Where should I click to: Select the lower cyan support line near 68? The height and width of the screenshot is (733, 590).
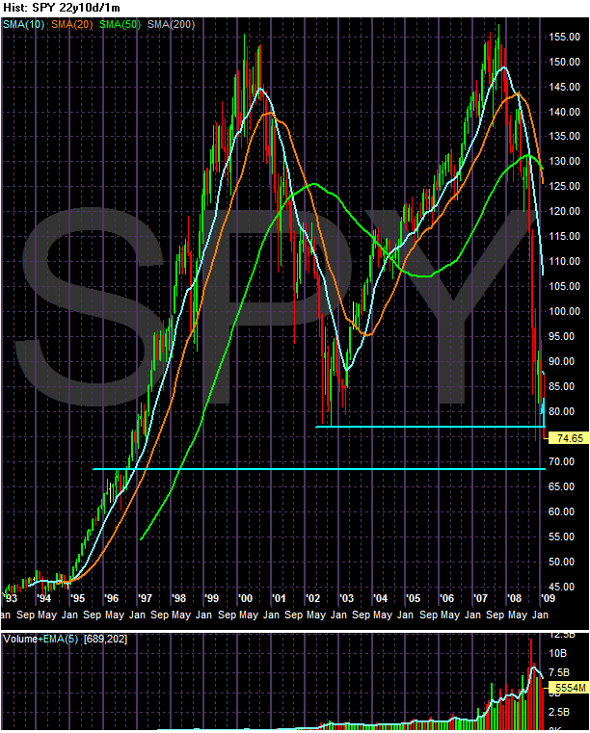tap(319, 469)
